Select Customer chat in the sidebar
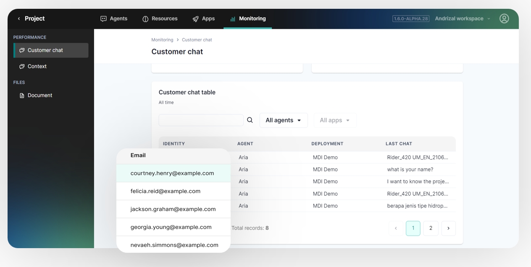Screen dimensions: 531x267 (x=45, y=50)
